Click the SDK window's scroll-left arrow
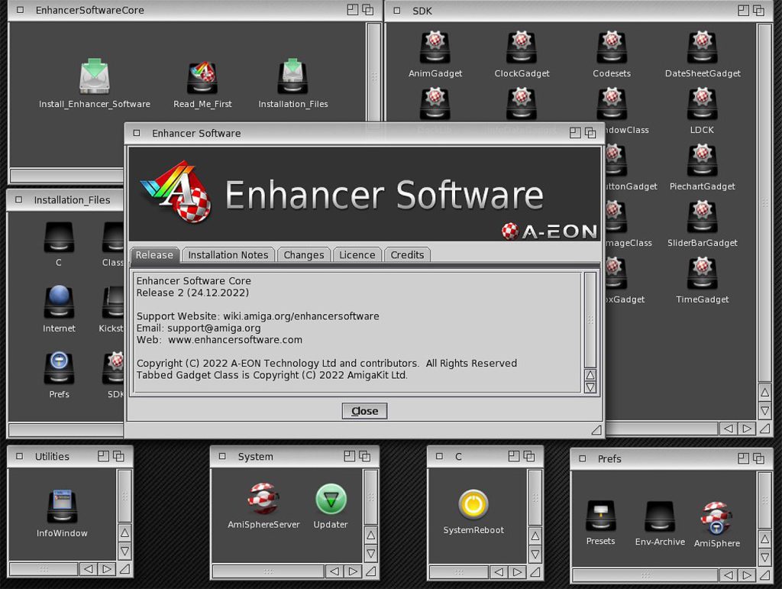 pos(728,429)
